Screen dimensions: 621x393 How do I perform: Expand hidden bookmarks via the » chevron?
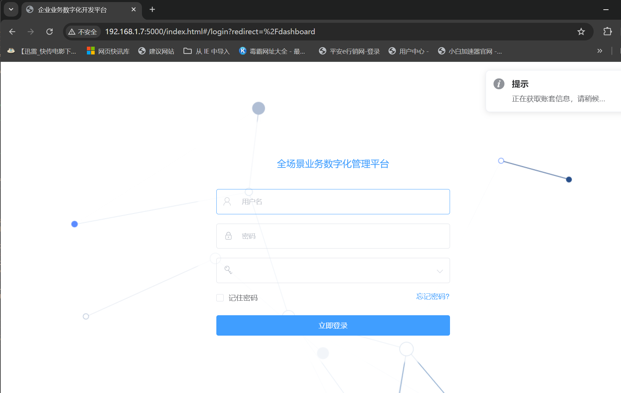pyautogui.click(x=599, y=51)
